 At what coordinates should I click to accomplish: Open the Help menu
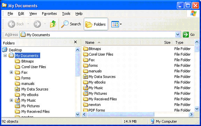[x=79, y=14]
